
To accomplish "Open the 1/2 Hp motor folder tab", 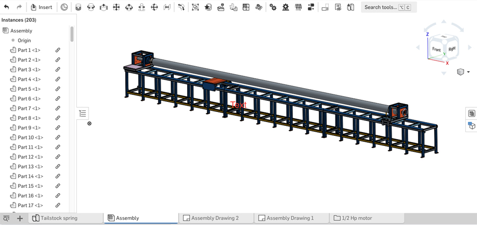I will 357,218.
